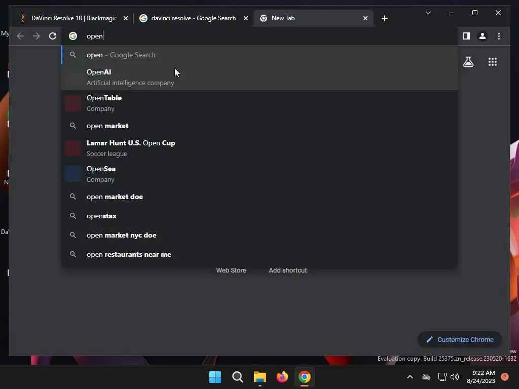Screen dimensions: 519x389
Task: Open the notification badge showing 2
Action: click(504, 377)
